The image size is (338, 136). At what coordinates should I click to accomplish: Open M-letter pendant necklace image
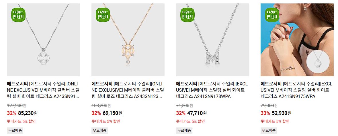coord(212,40)
